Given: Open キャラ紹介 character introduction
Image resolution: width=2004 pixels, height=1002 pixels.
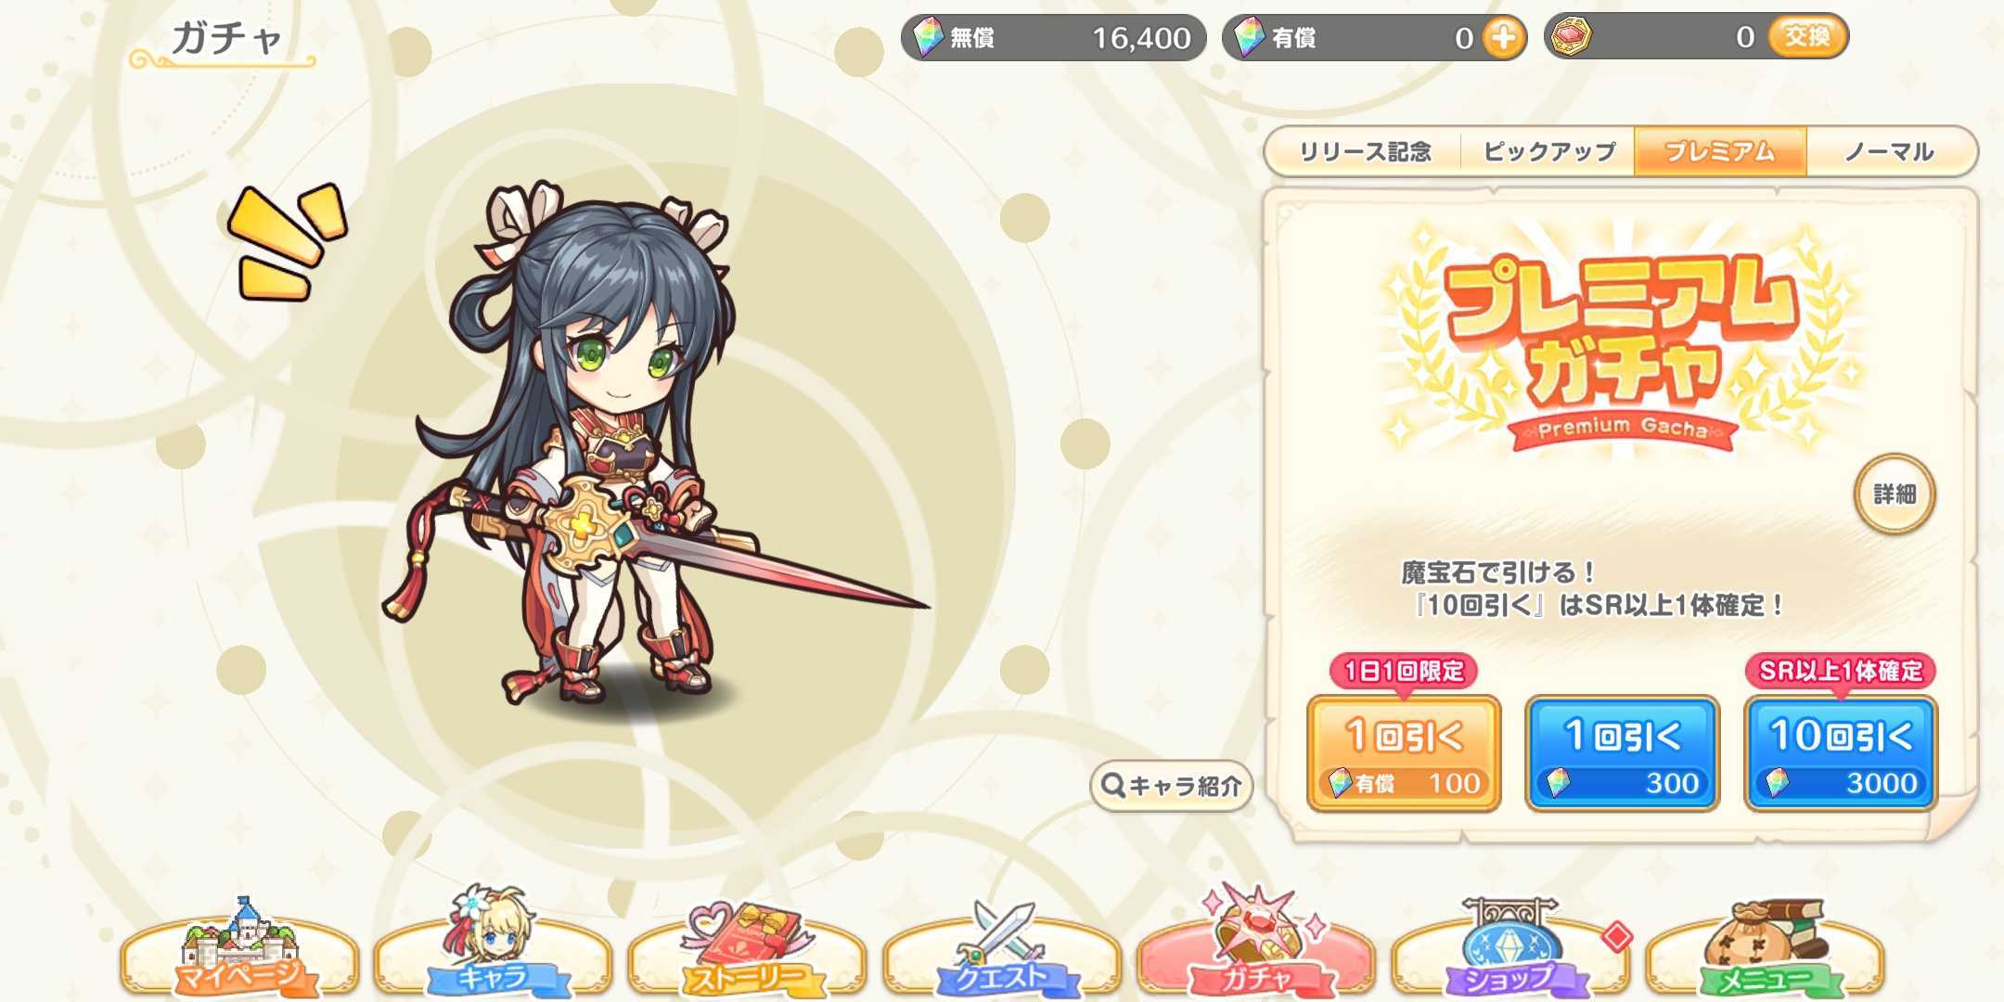Looking at the screenshot, I should click(1171, 786).
